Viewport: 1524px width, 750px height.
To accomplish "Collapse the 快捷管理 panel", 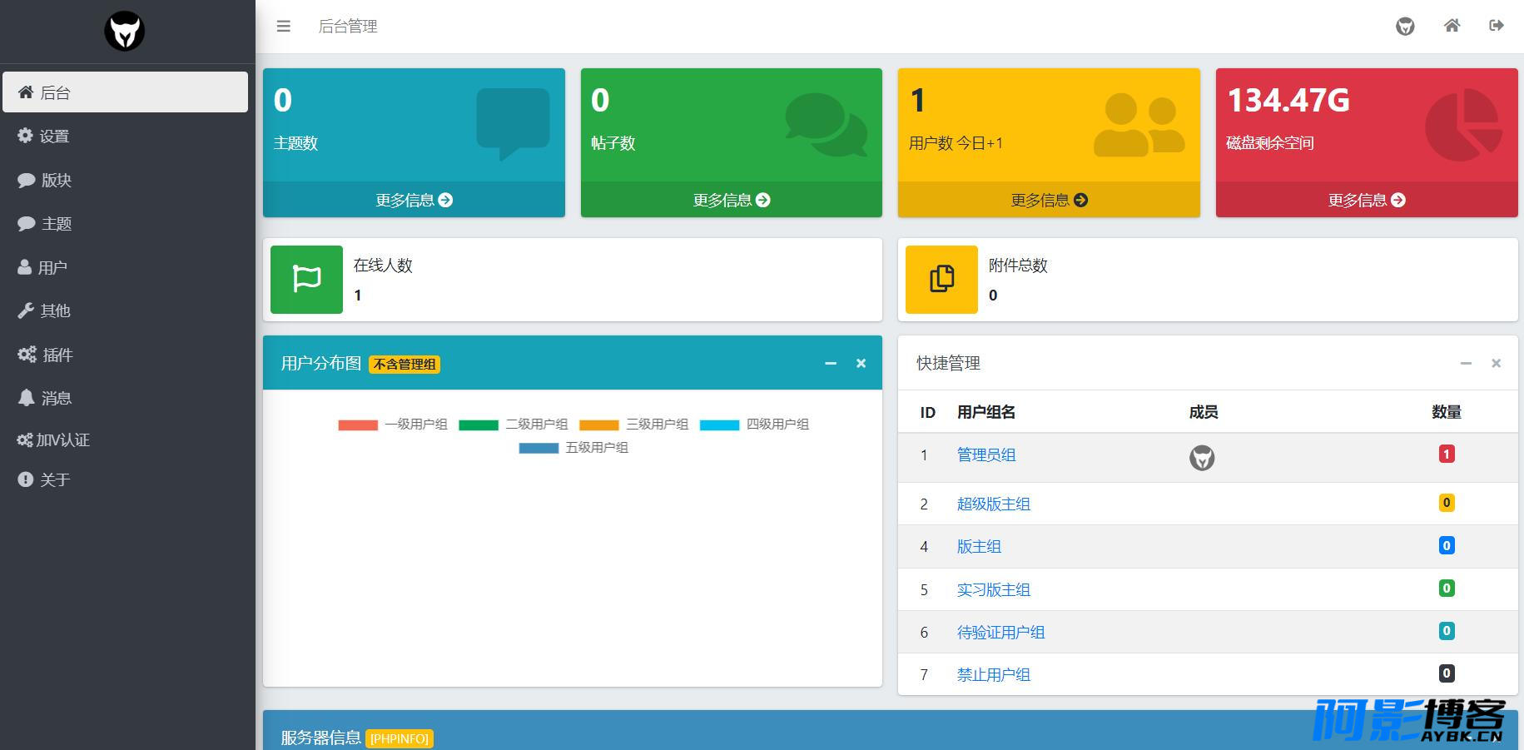I will 1466,363.
